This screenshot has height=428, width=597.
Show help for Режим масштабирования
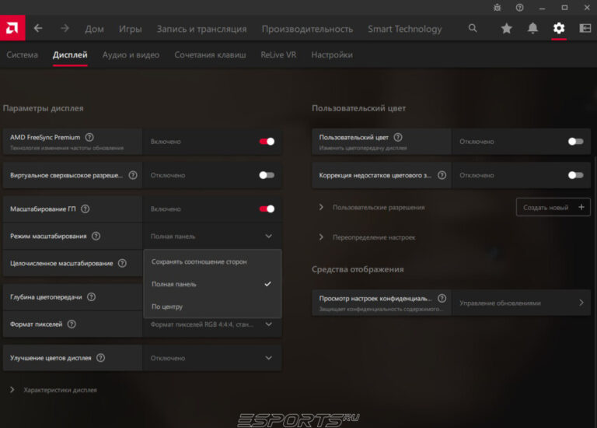[x=96, y=236]
